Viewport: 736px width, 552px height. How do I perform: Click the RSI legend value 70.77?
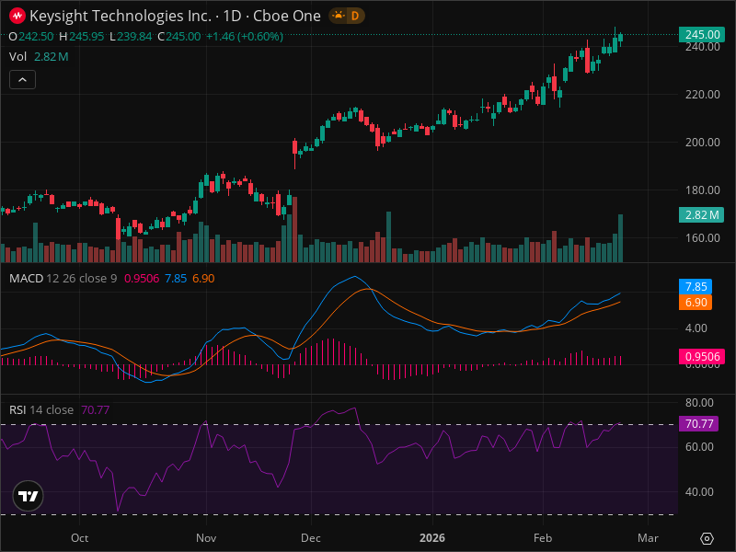[x=96, y=409]
